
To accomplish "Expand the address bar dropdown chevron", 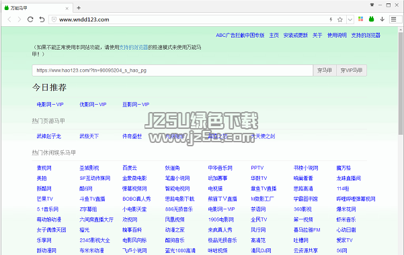I will [x=350, y=19].
